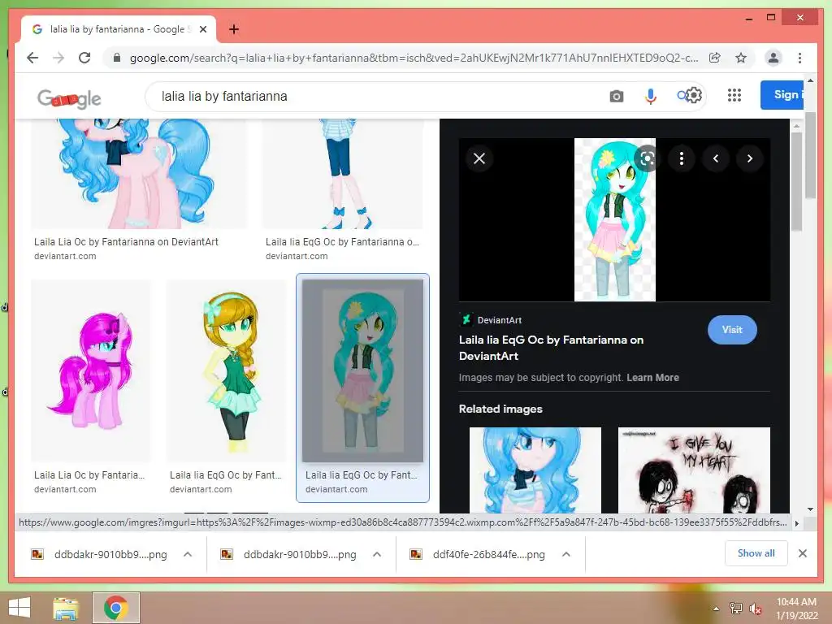Click the address bar URL
Viewport: 832px width, 624px height.
(x=414, y=58)
